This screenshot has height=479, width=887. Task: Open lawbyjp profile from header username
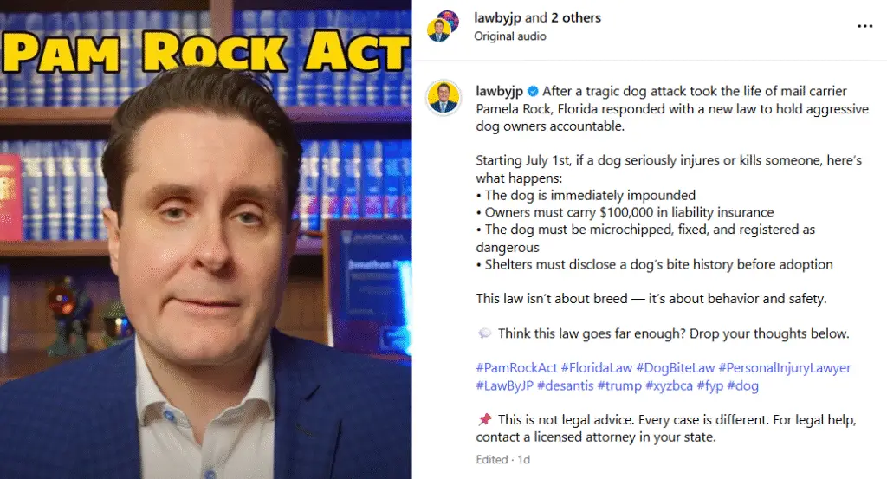tap(497, 17)
